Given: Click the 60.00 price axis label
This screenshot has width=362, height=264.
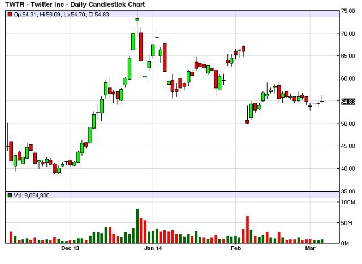Looking at the screenshot, I should [x=348, y=78].
